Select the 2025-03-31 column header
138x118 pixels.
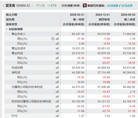click(x=77, y=15)
